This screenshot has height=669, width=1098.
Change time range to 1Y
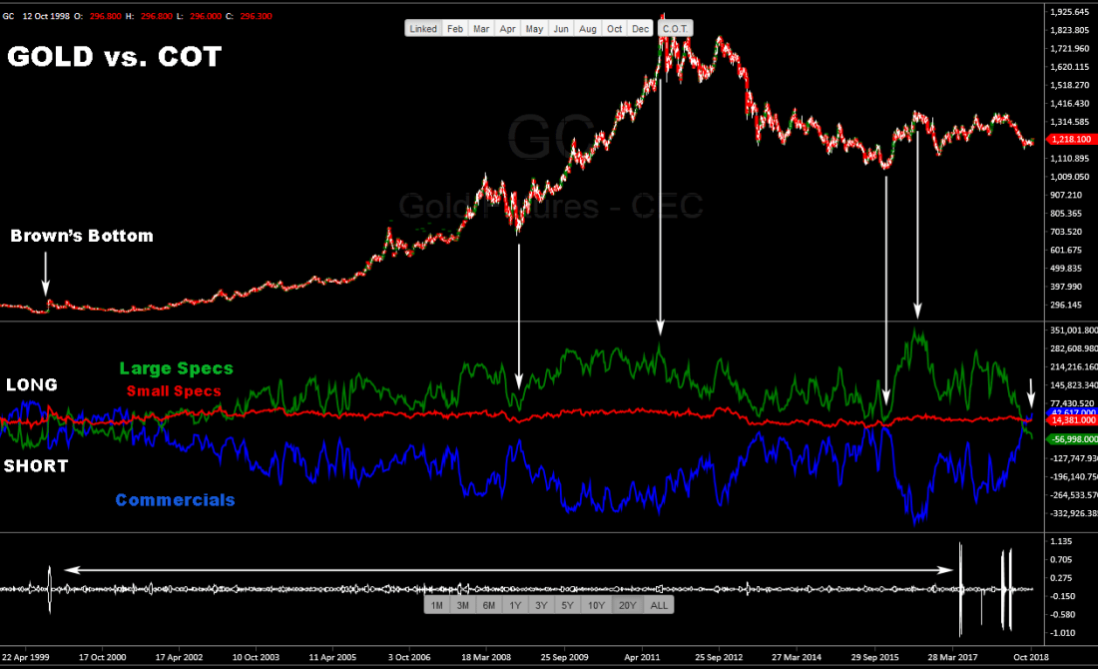pos(514,605)
